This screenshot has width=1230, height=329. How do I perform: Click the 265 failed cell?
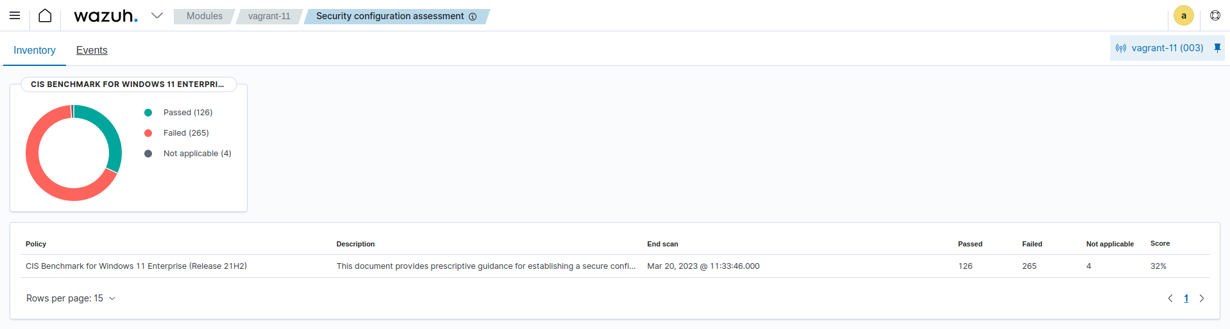(x=1029, y=266)
